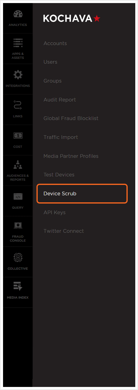Open the Accounts menu item
Screen dimensions: 138x390
(55, 43)
